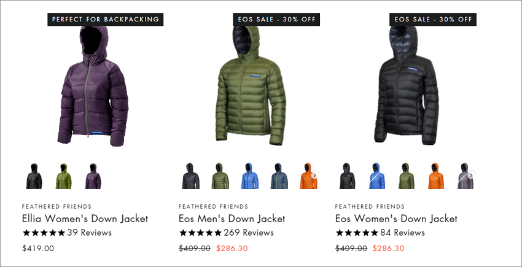The height and width of the screenshot is (267, 522).
Task: Choose green color thumbnail for Ellia Women's jacket
Action: pos(63,176)
